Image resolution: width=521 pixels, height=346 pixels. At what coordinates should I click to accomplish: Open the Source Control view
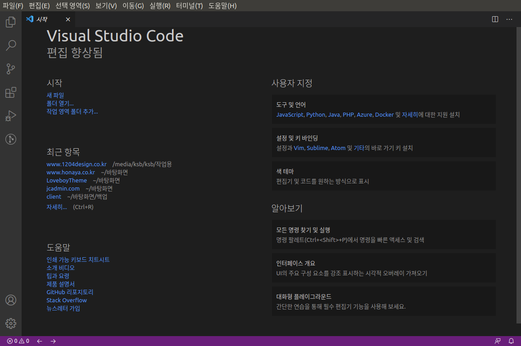pos(11,69)
